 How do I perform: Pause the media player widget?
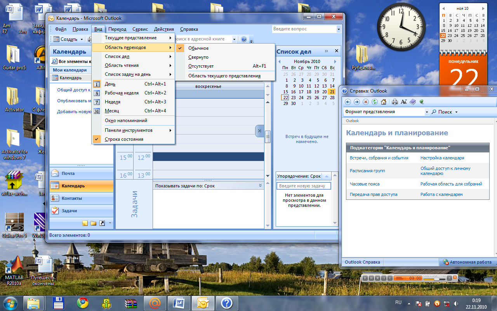point(371,278)
